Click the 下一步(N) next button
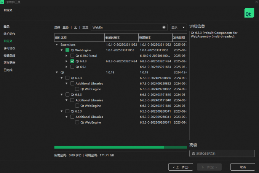 (209, 167)
